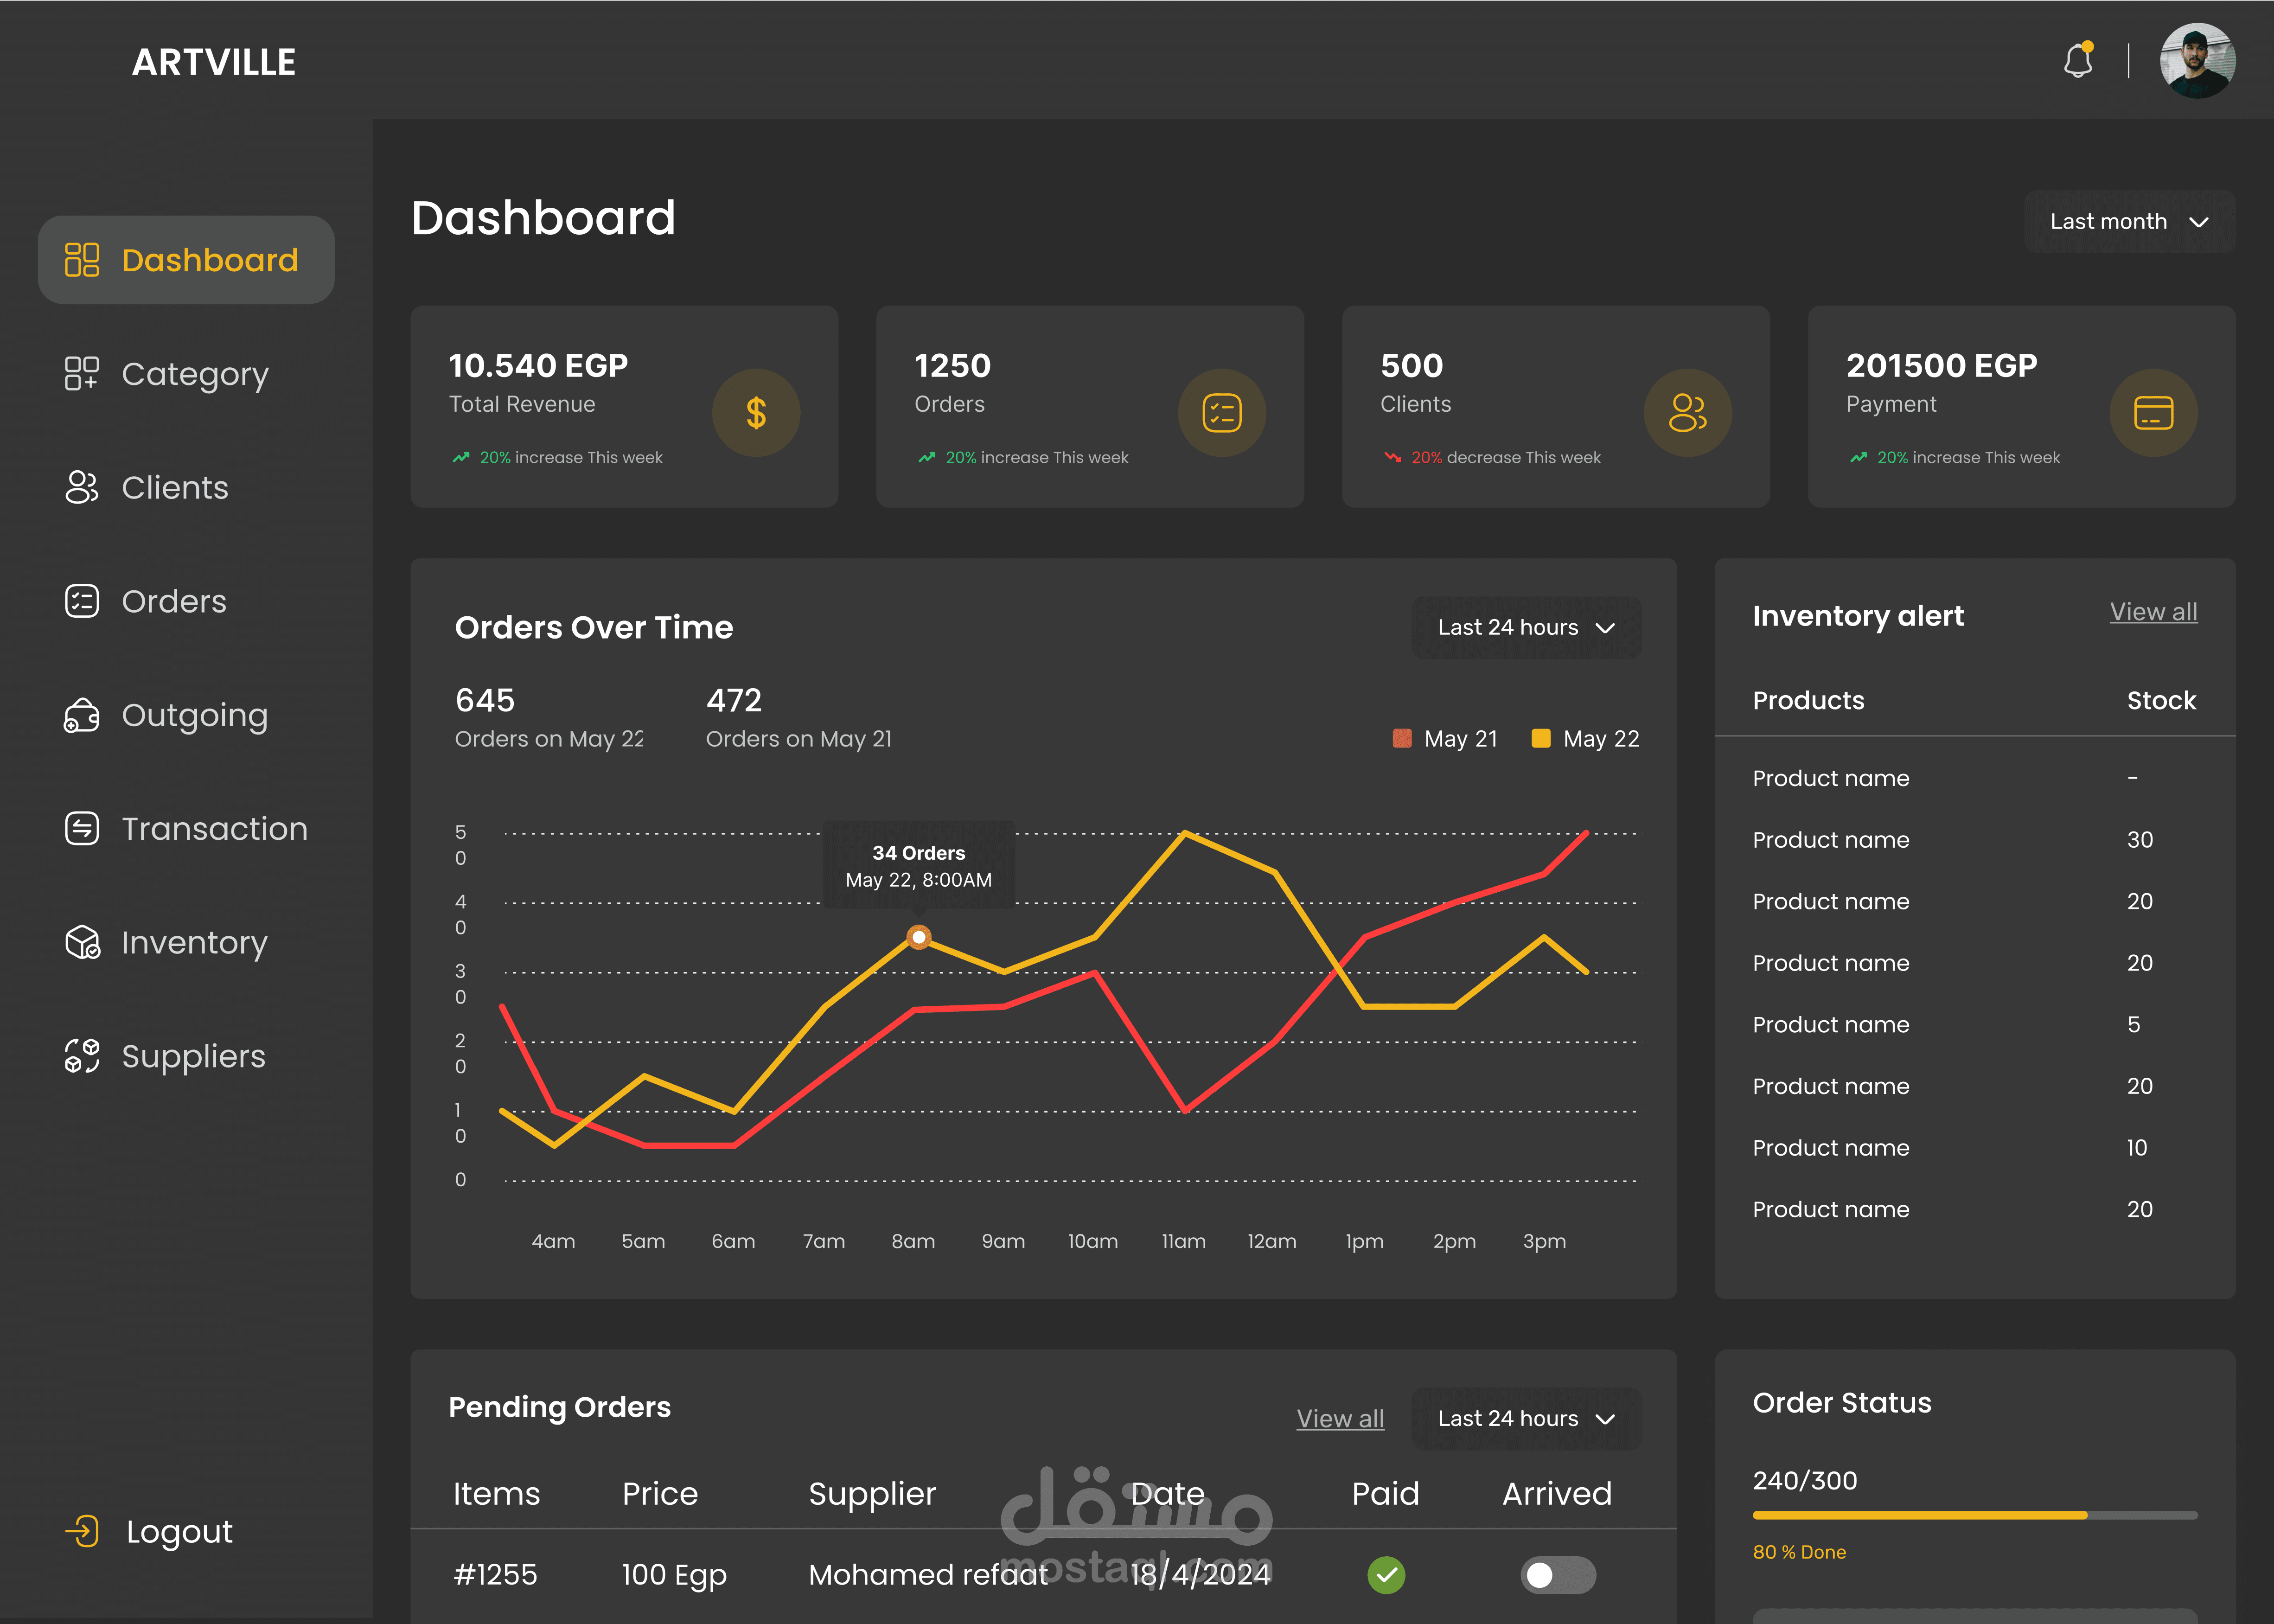This screenshot has height=1624, width=2274.
Task: Click the Suppliers sidebar icon
Action: (82, 1056)
